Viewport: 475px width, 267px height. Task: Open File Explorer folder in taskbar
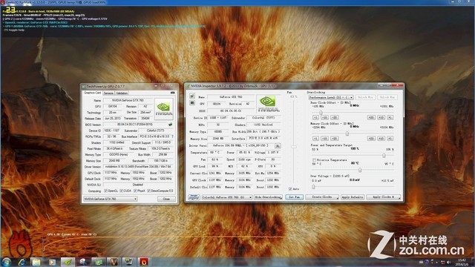36,262
